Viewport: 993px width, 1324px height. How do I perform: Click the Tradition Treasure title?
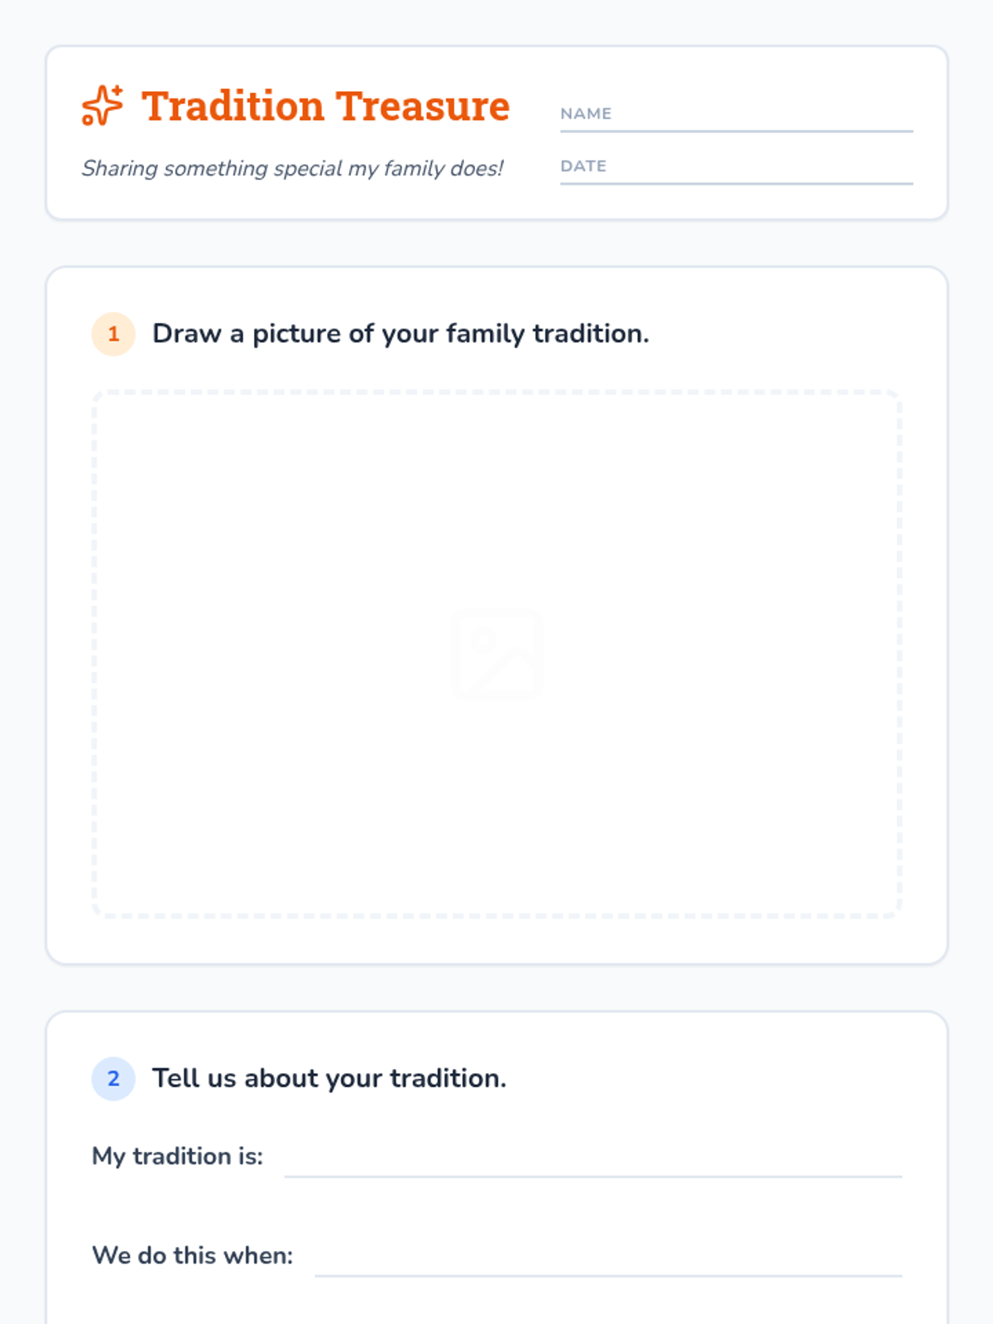(325, 106)
